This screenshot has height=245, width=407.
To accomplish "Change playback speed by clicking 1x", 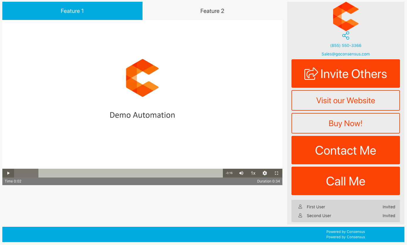I will [x=253, y=173].
